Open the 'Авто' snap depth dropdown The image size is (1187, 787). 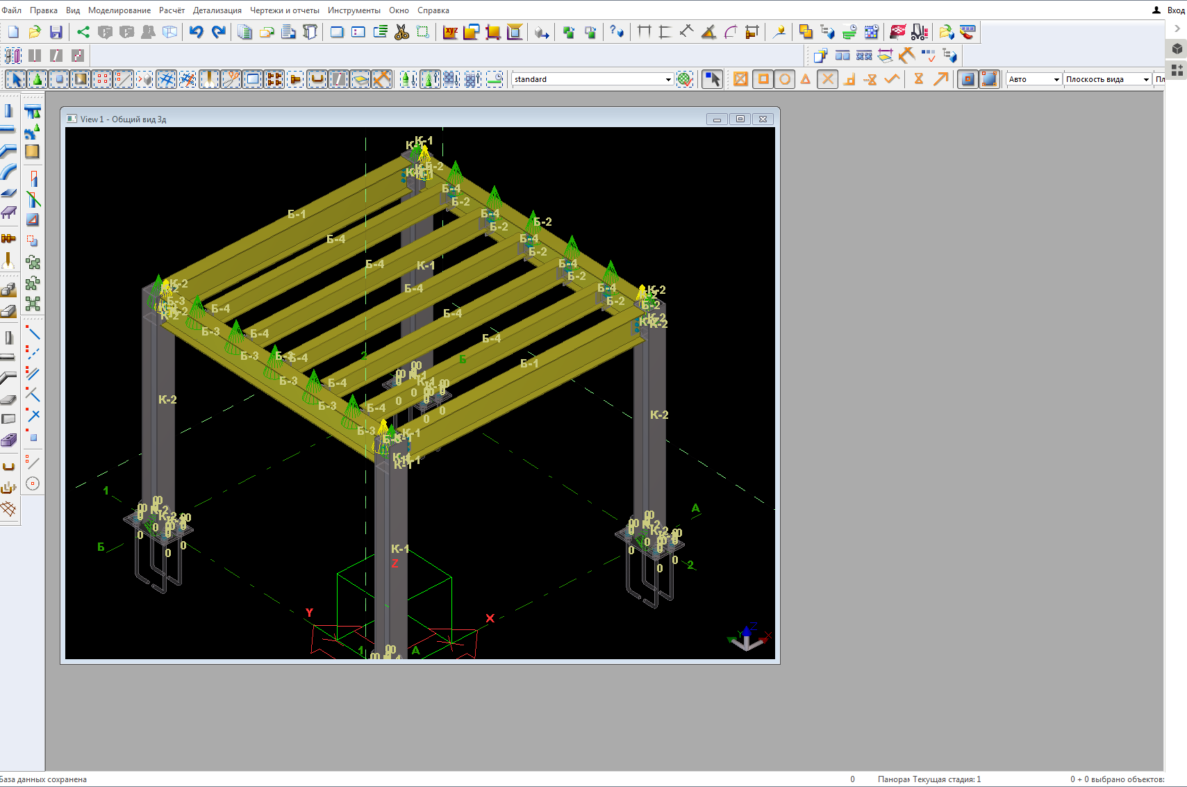[1056, 79]
